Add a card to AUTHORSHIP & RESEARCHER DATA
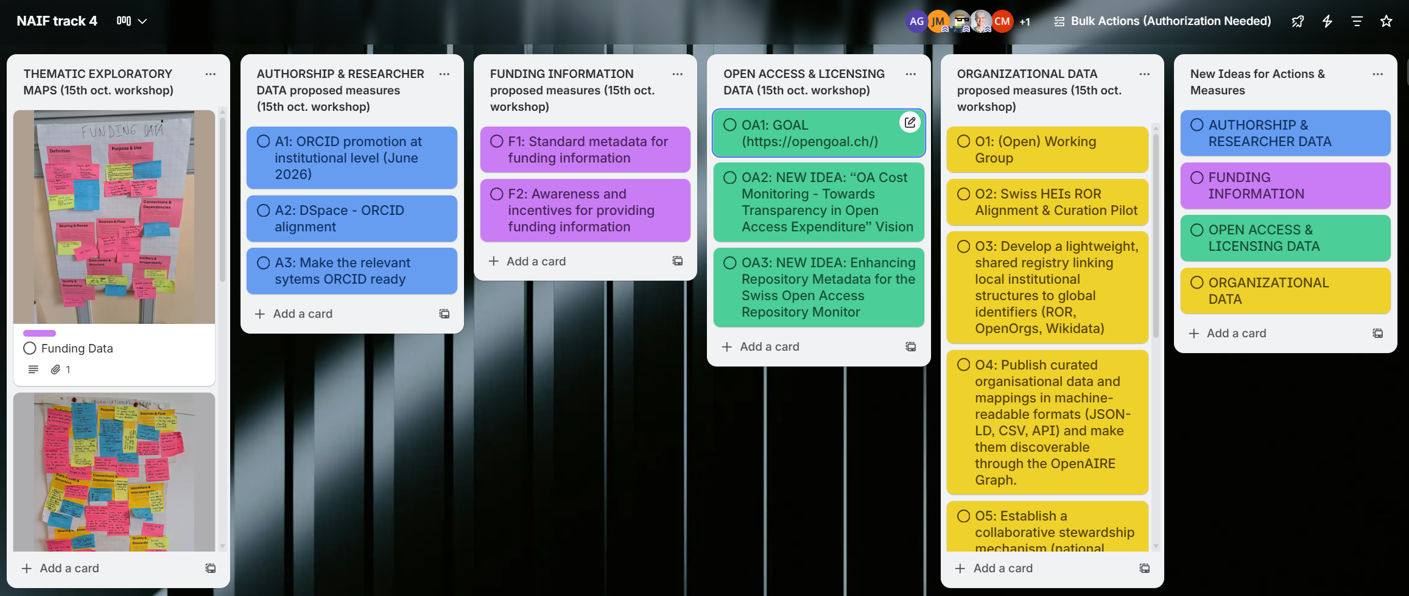 click(x=301, y=314)
